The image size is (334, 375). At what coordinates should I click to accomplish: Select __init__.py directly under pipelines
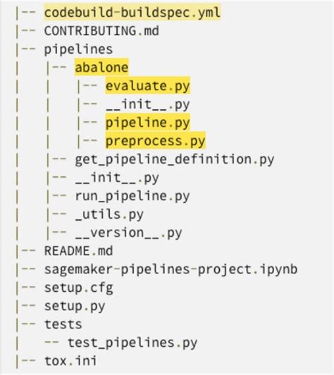[117, 178]
